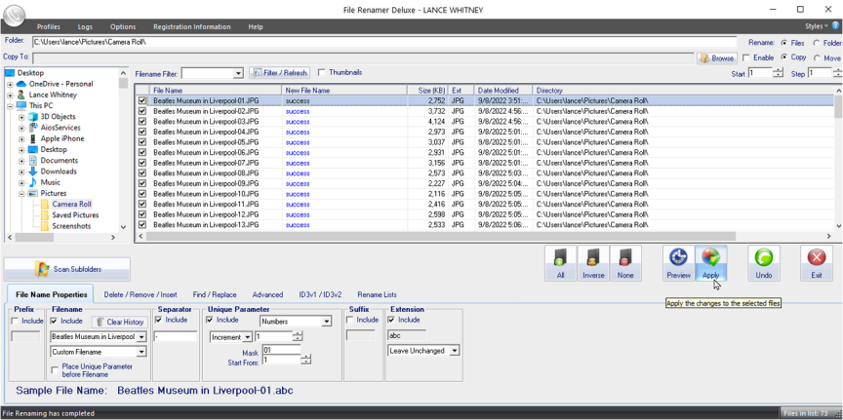This screenshot has height=420, width=843.
Task: Switch to the Rename Lists tab
Action: 378,294
